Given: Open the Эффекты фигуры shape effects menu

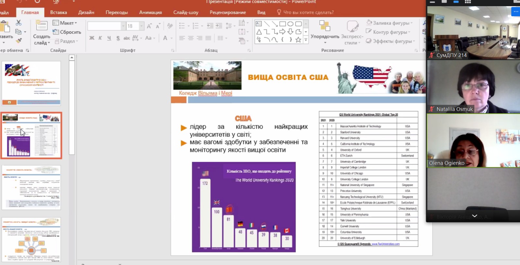Looking at the screenshot, I should (x=390, y=41).
